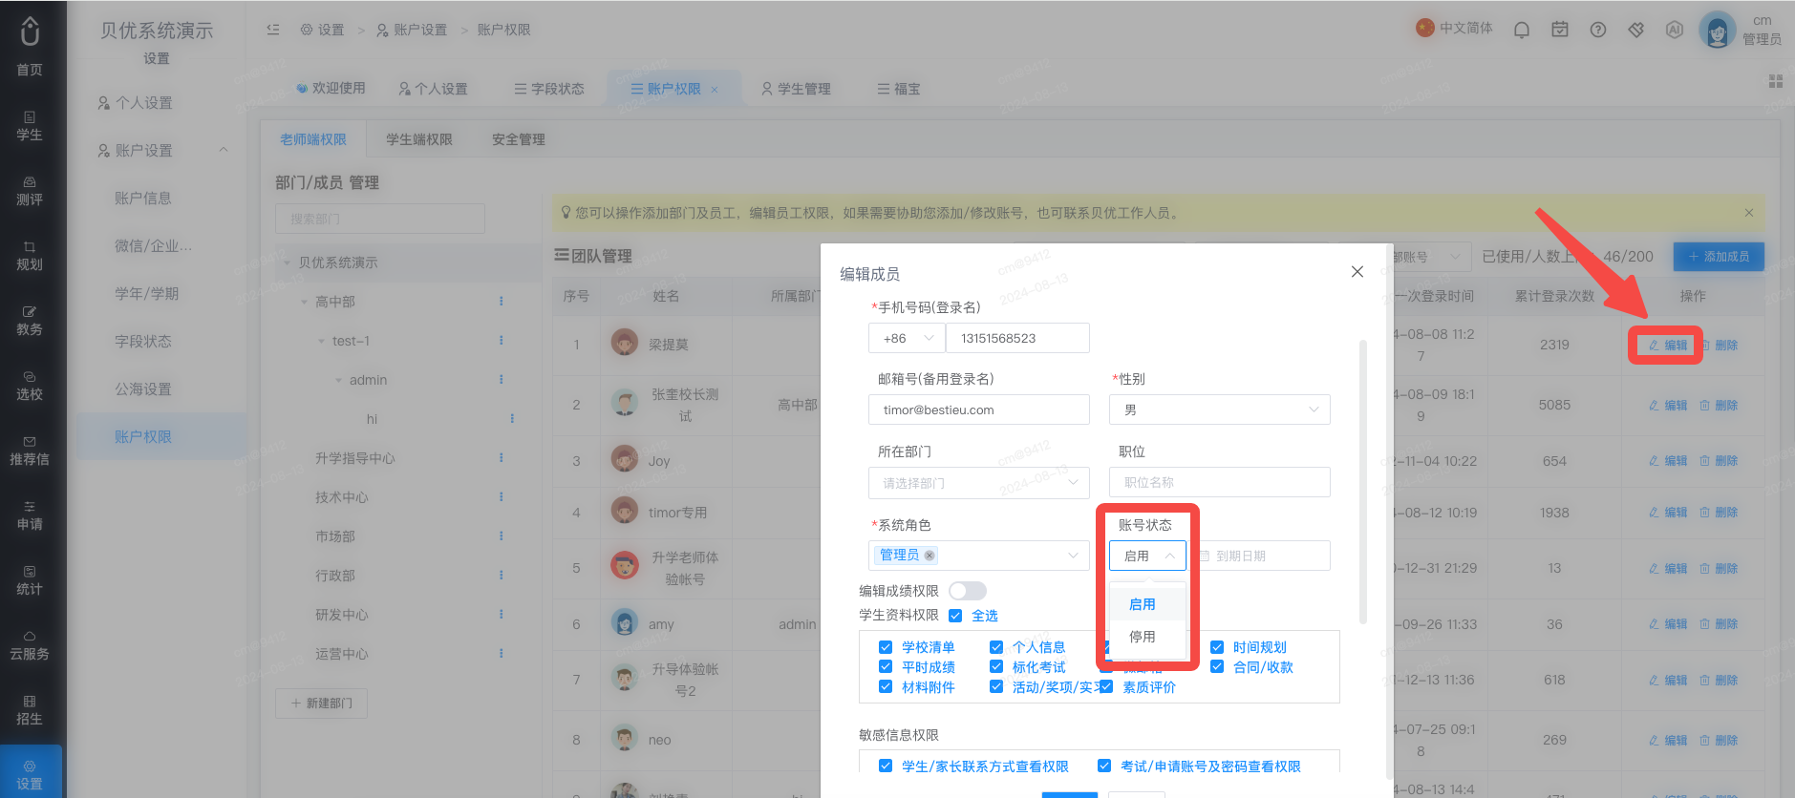The height and width of the screenshot is (798, 1795).
Task: Click the notification bell icon
Action: (x=1522, y=30)
